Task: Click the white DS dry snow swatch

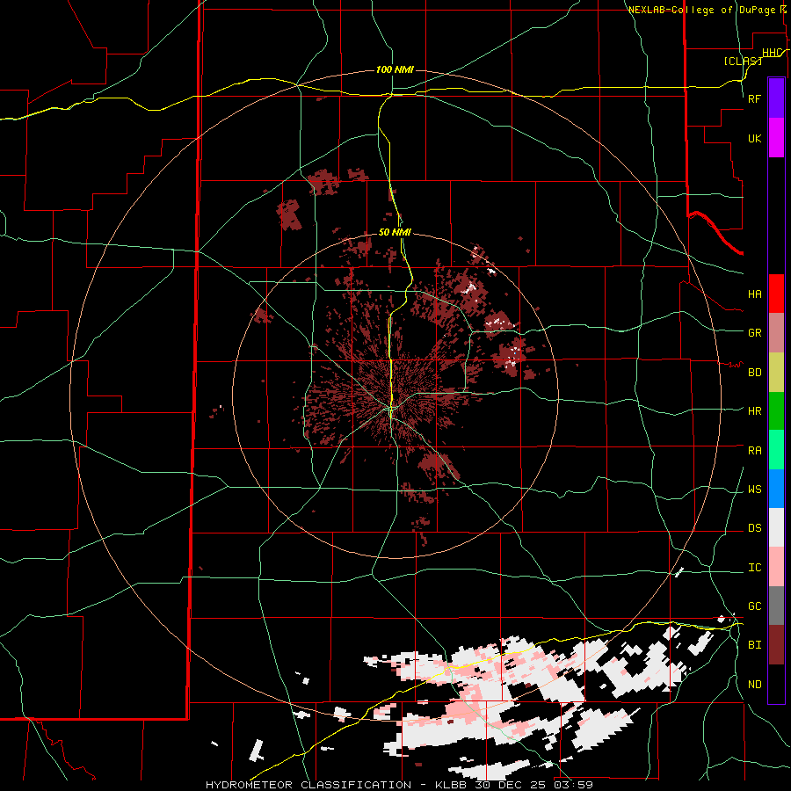Action: coord(776,527)
